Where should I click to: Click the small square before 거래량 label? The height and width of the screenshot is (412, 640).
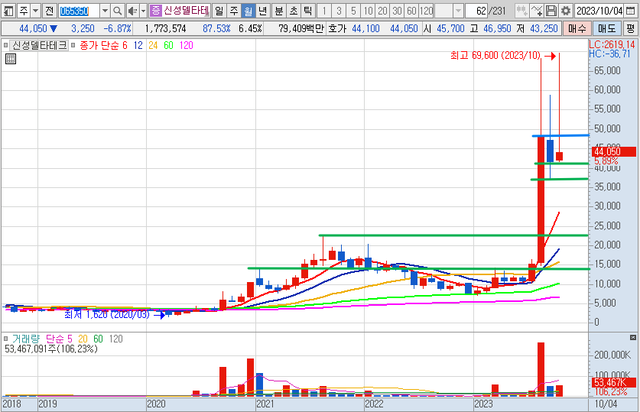6,339
